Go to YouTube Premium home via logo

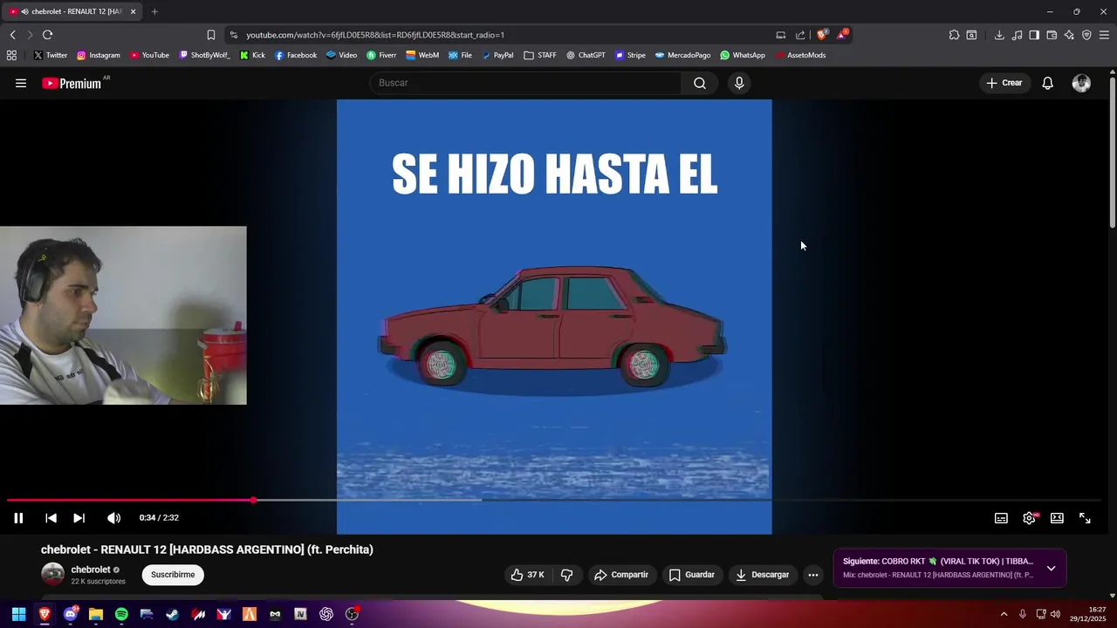point(72,84)
